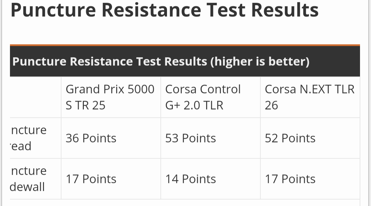Click the puncture tread row label
This screenshot has height=206, width=371.
[x=29, y=138]
